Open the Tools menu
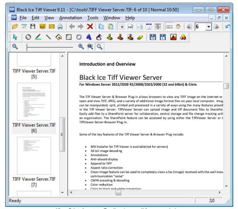The height and width of the screenshot is (209, 238). (92, 18)
